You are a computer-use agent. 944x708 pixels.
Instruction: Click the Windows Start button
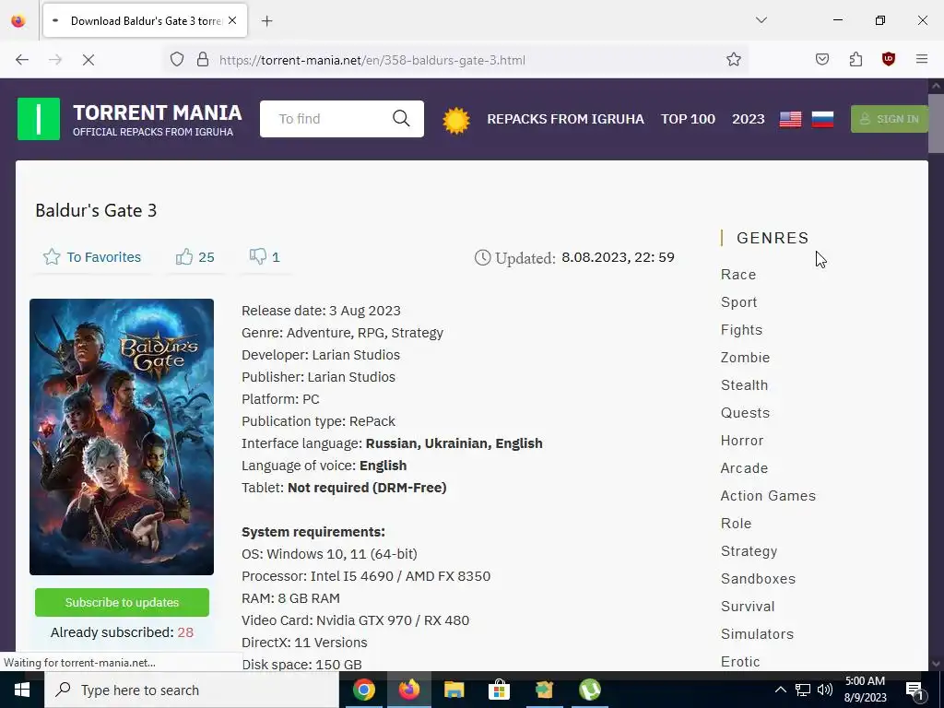(22, 690)
